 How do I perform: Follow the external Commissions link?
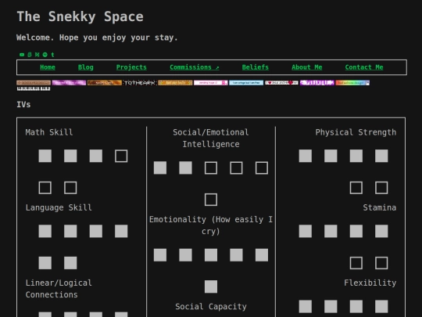[195, 67]
